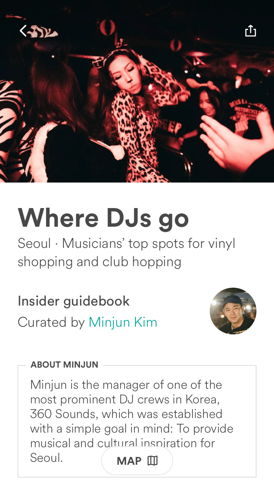Tap the "Curated by" text
The width and height of the screenshot is (274, 487).
(51, 322)
